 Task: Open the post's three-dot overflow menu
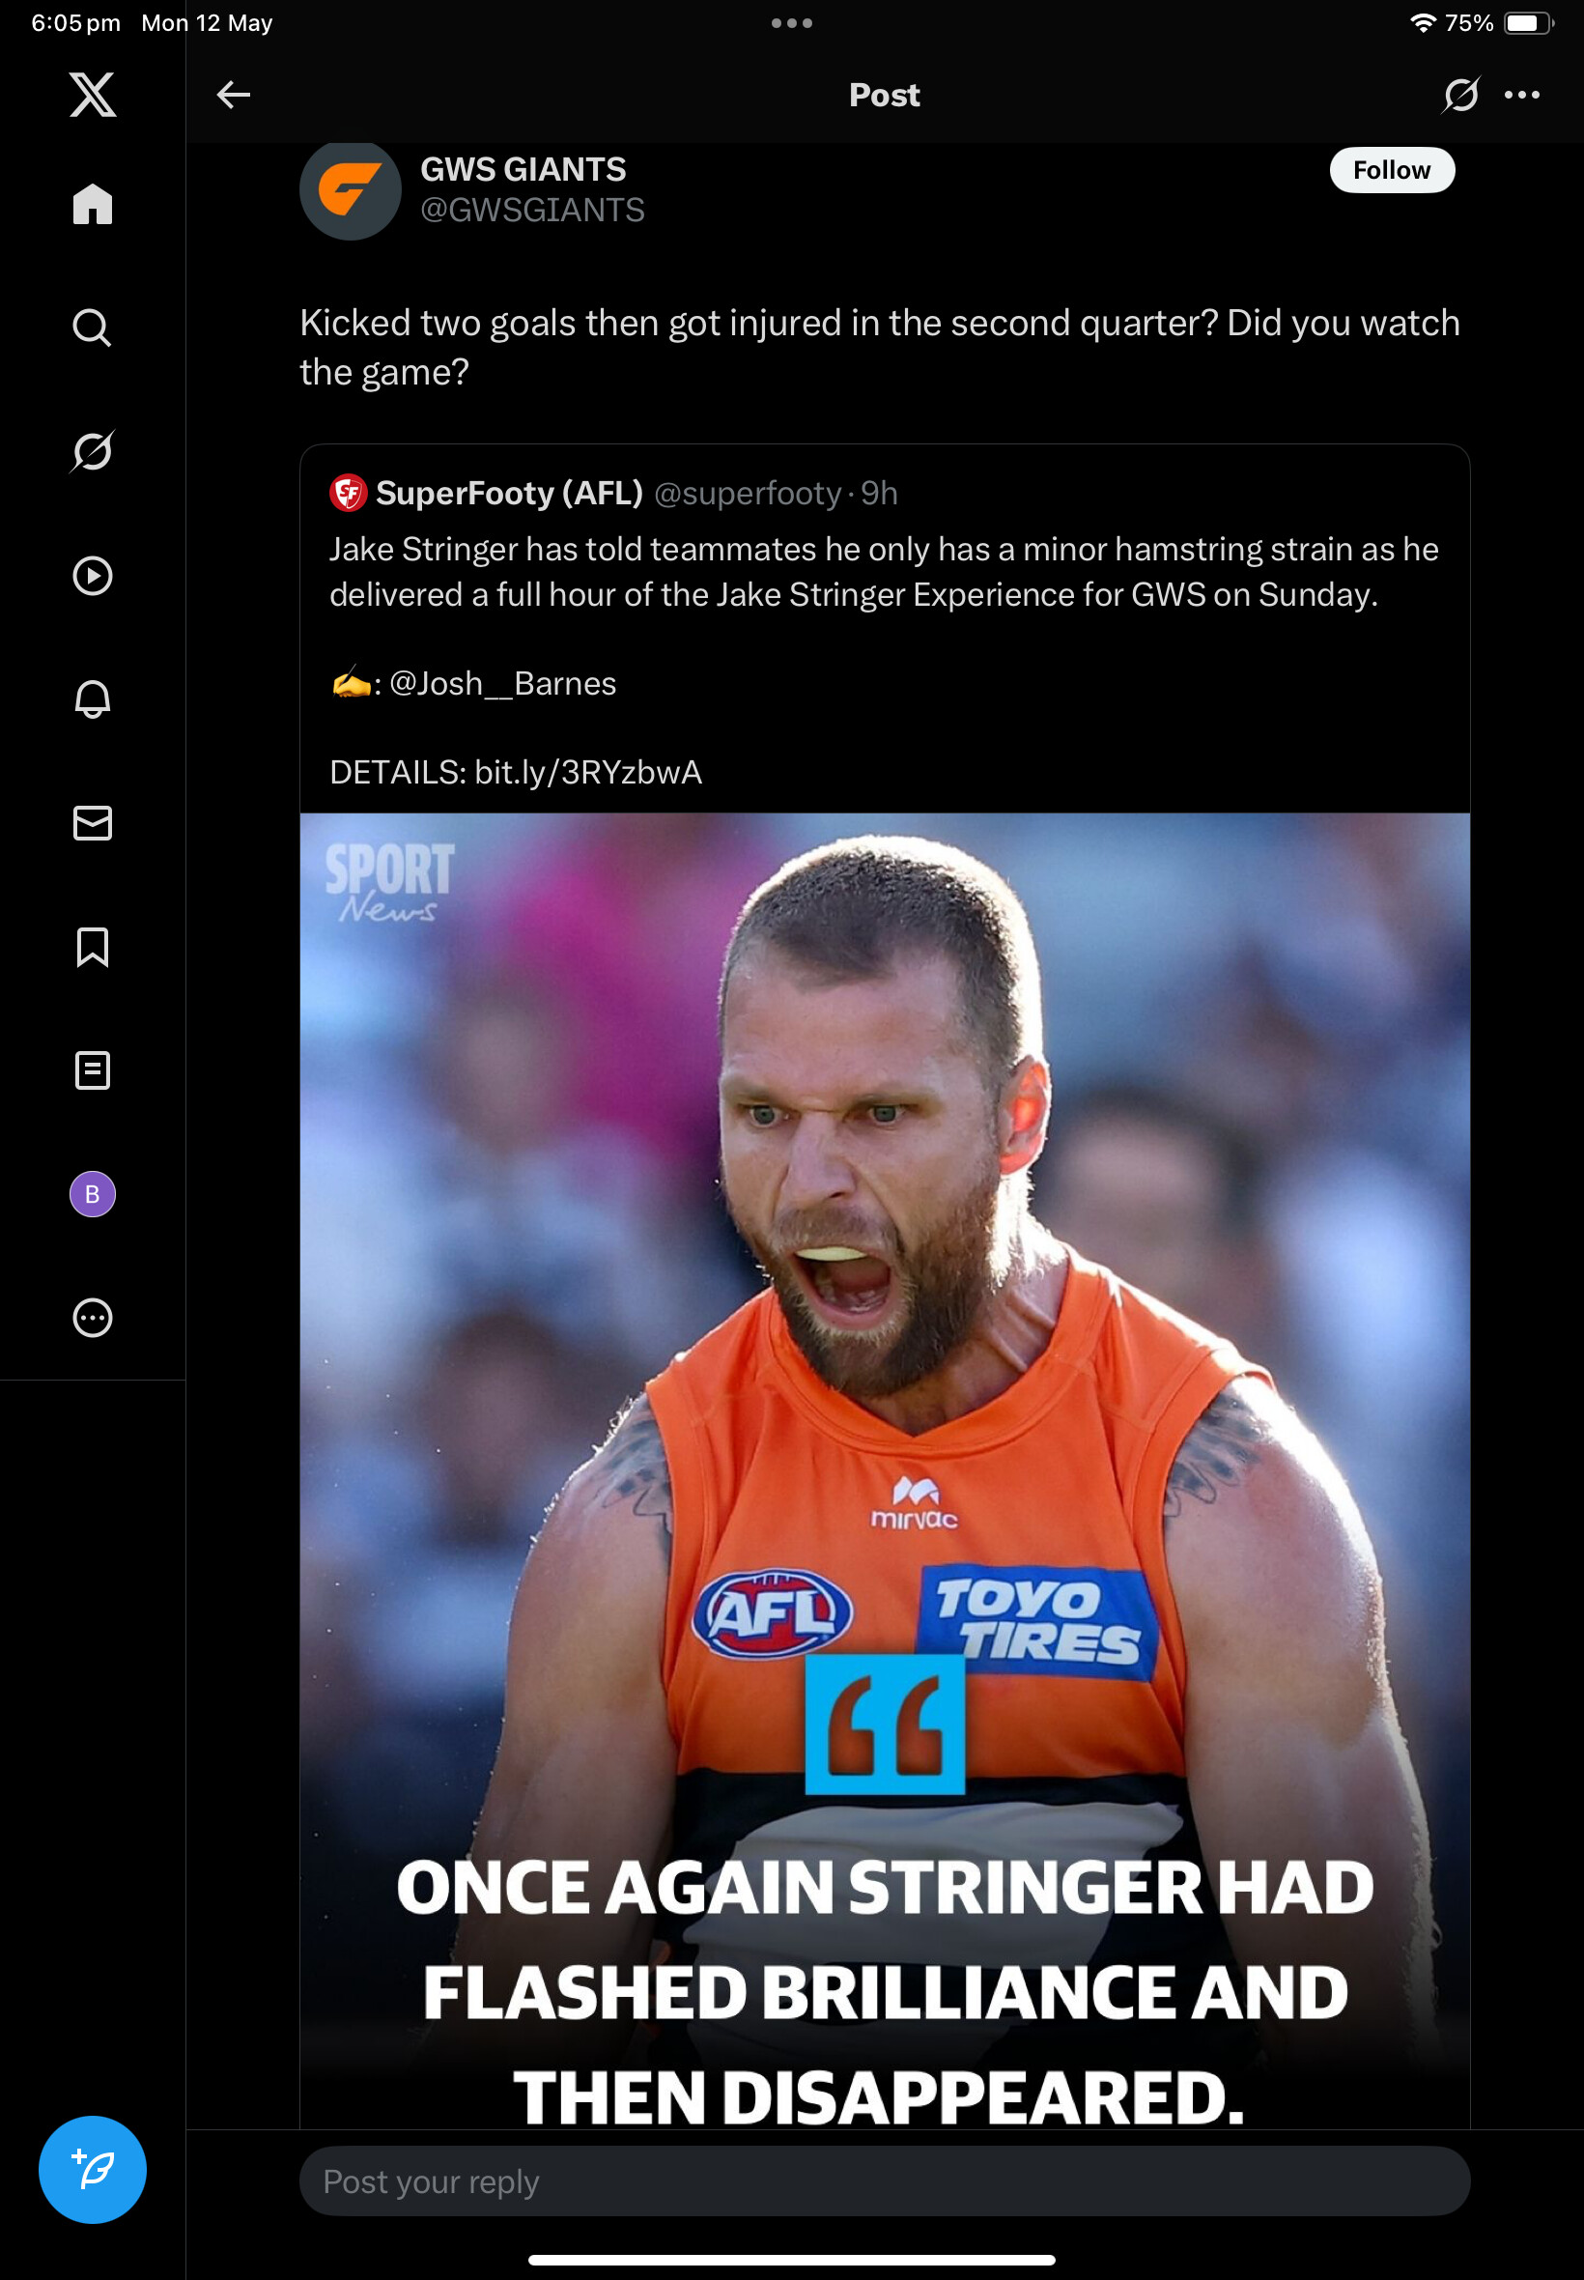(1521, 96)
